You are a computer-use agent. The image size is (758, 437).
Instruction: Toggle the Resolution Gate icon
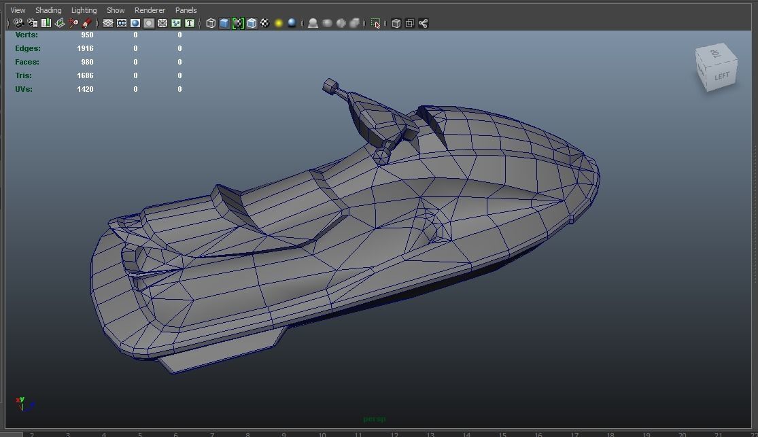coord(135,23)
